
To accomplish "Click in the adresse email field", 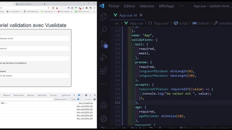I will (34, 39).
